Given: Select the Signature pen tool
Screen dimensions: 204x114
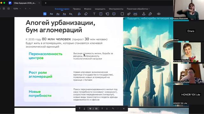Looking at the screenshot, I should pos(150,14).
